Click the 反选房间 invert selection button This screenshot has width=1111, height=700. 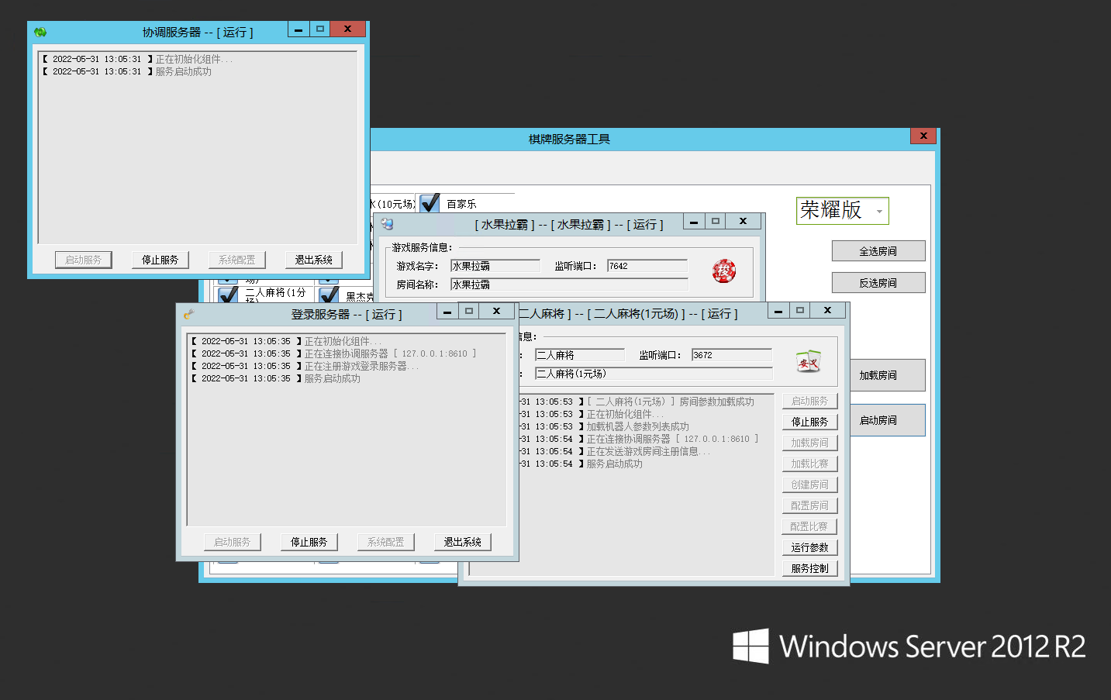[x=878, y=283]
